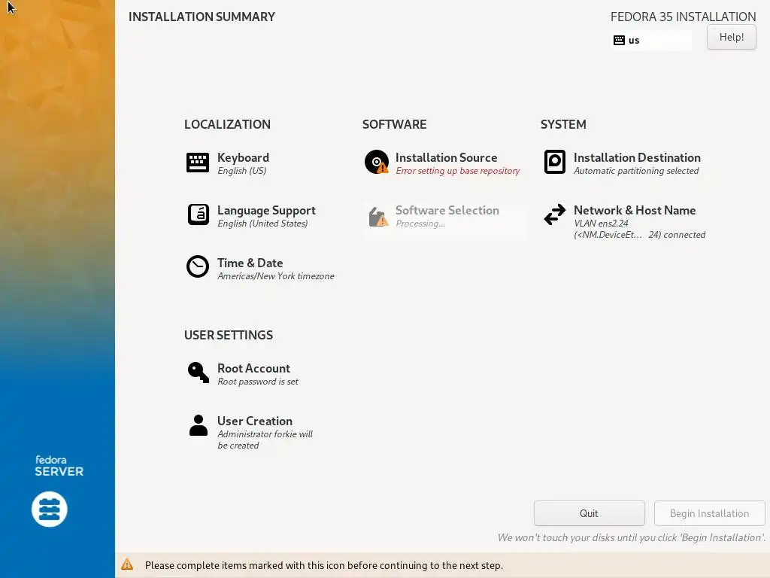The width and height of the screenshot is (770, 578).
Task: Open the Time & Date title
Action: [250, 263]
